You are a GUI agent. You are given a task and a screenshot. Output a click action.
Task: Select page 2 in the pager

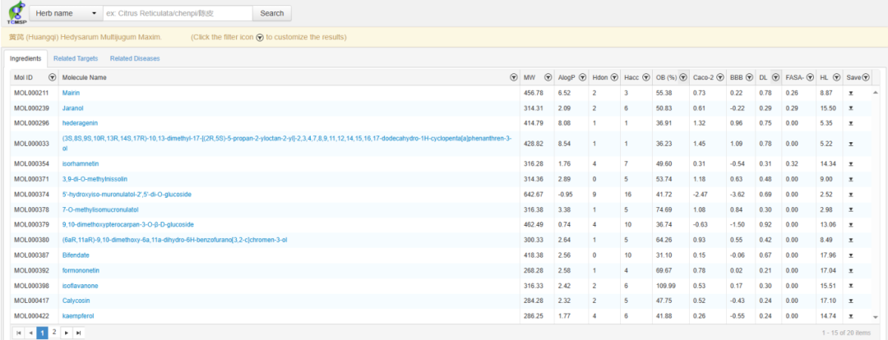(x=54, y=333)
